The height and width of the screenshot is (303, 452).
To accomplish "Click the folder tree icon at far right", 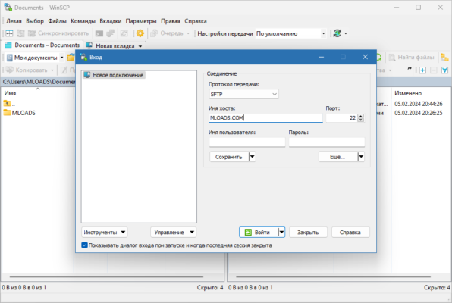I will pos(444,58).
